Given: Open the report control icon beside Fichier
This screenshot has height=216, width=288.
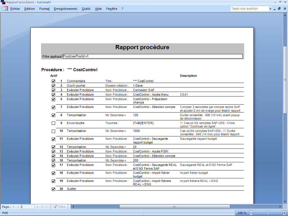Looking at the screenshot, I should (5, 8).
